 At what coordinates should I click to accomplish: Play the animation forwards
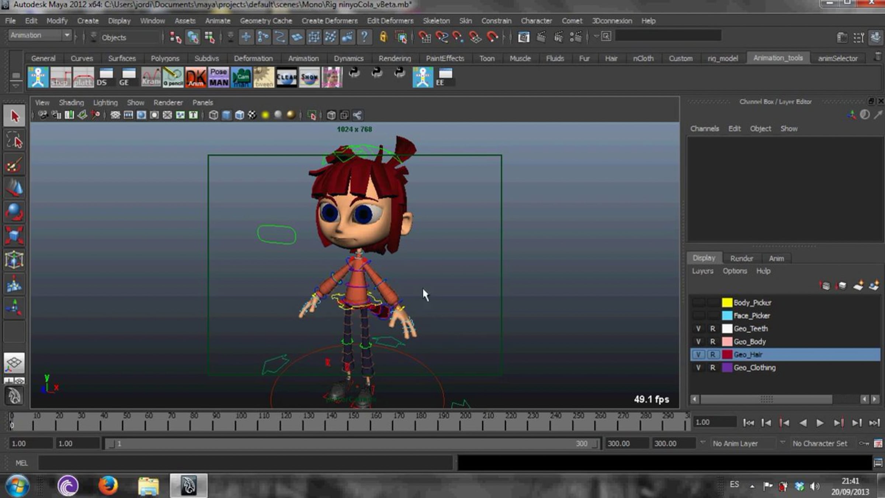[820, 423]
